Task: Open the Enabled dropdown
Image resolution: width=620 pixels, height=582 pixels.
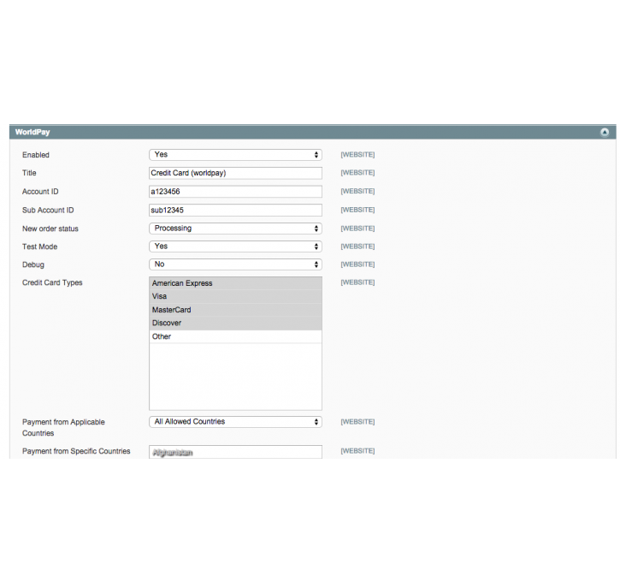Action: coord(236,155)
